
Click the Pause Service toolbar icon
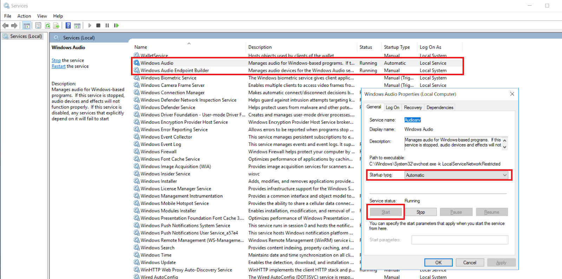click(107, 25)
